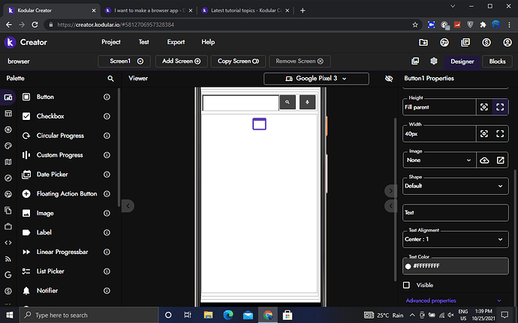This screenshot has width=518, height=323.
Task: Open image in new window icon
Action: tap(501, 160)
